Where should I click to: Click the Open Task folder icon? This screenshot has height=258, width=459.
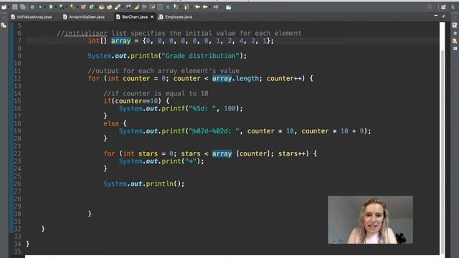click(x=109, y=7)
